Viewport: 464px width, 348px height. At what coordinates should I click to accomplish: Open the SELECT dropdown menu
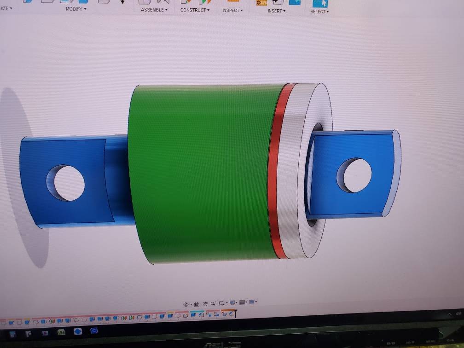coord(319,12)
